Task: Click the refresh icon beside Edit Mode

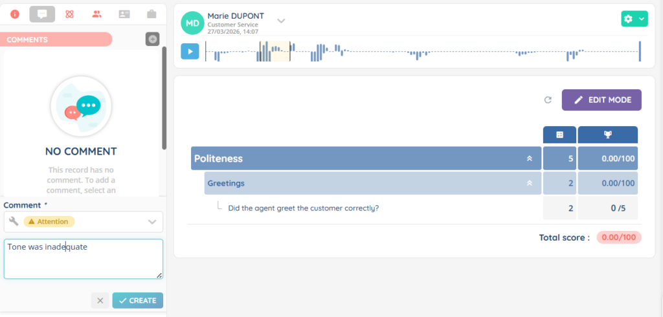Action: pyautogui.click(x=548, y=100)
